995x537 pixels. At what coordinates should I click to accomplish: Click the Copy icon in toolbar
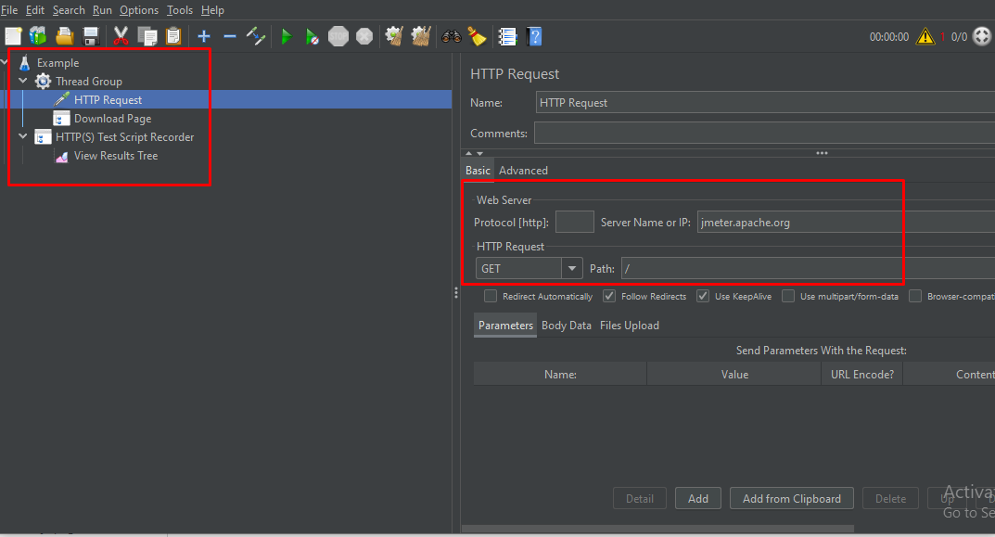pyautogui.click(x=147, y=36)
